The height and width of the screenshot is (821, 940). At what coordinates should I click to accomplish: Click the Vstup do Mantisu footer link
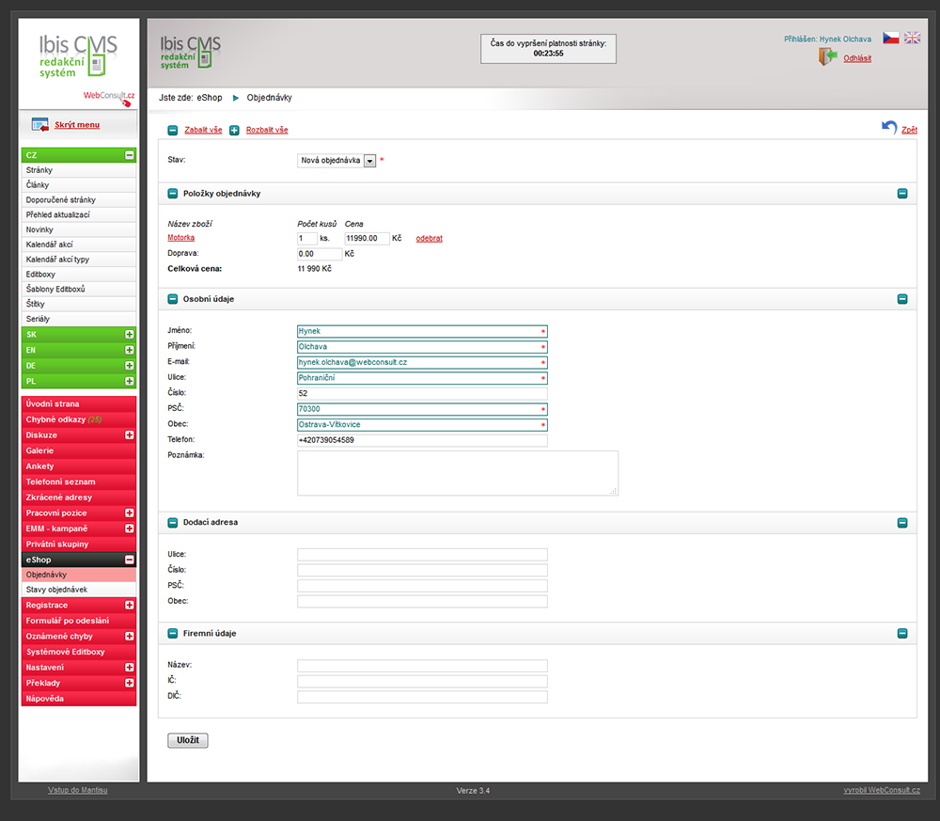pyautogui.click(x=77, y=790)
